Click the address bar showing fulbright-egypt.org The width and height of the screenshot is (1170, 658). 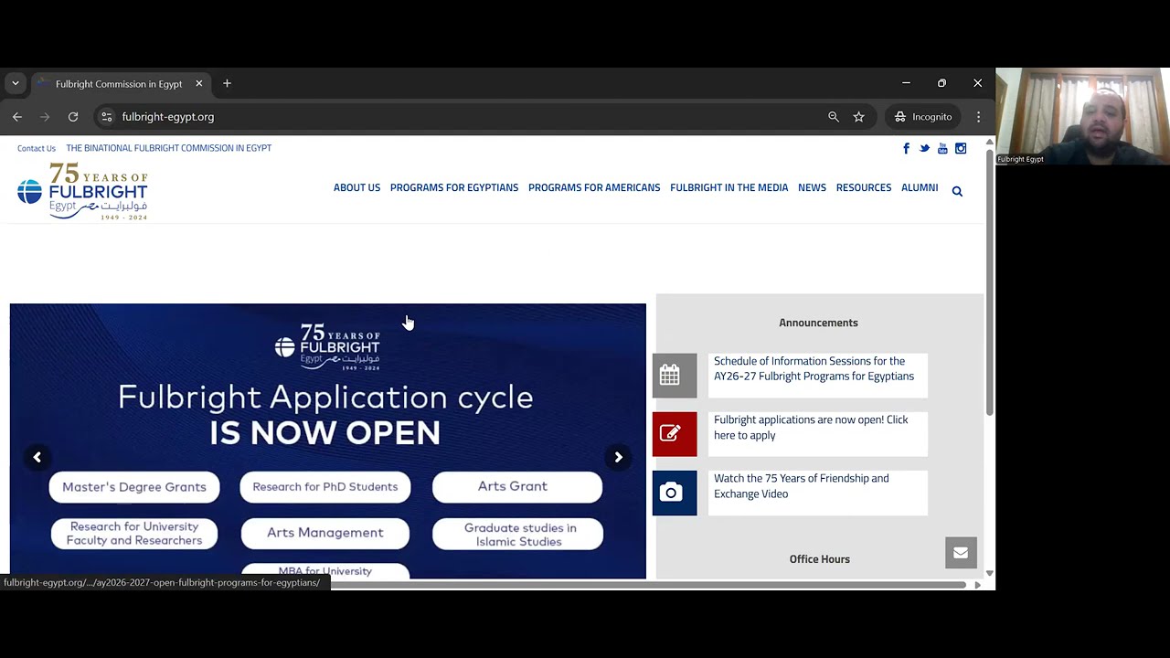[457, 117]
